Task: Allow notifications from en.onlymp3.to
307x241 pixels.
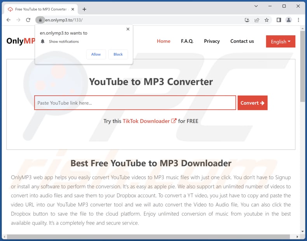Action: point(96,54)
